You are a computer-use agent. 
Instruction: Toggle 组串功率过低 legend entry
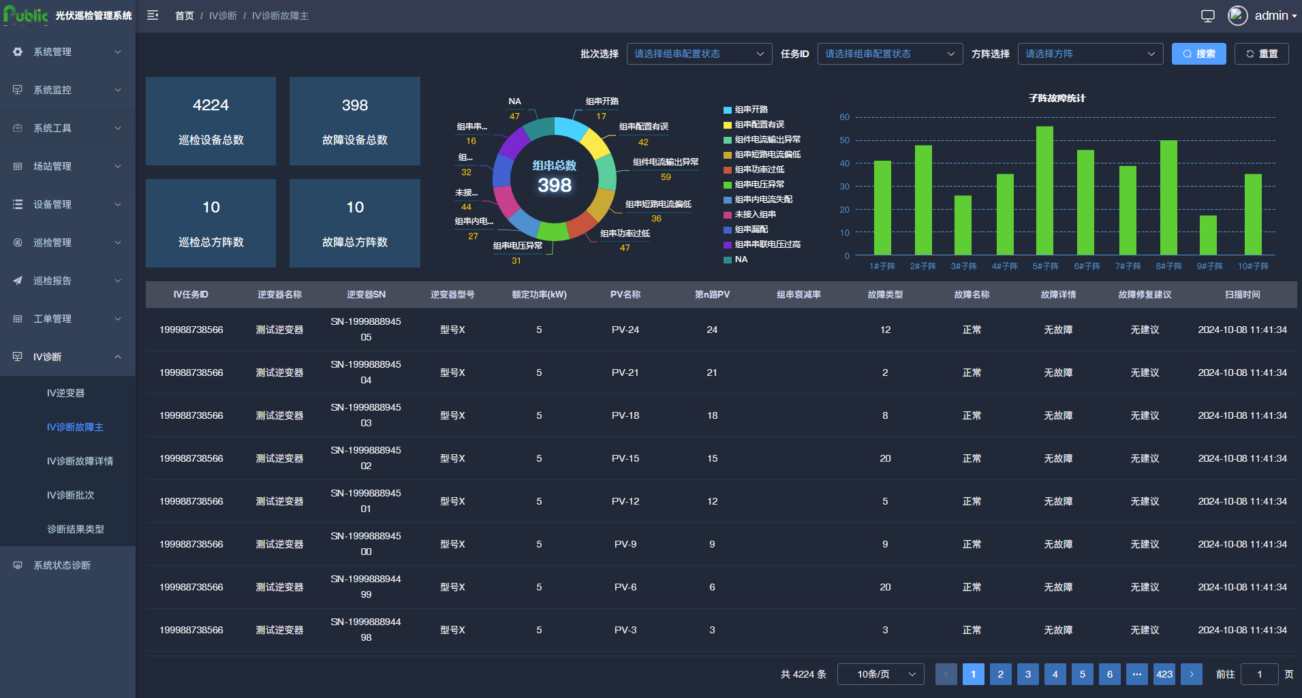point(758,170)
